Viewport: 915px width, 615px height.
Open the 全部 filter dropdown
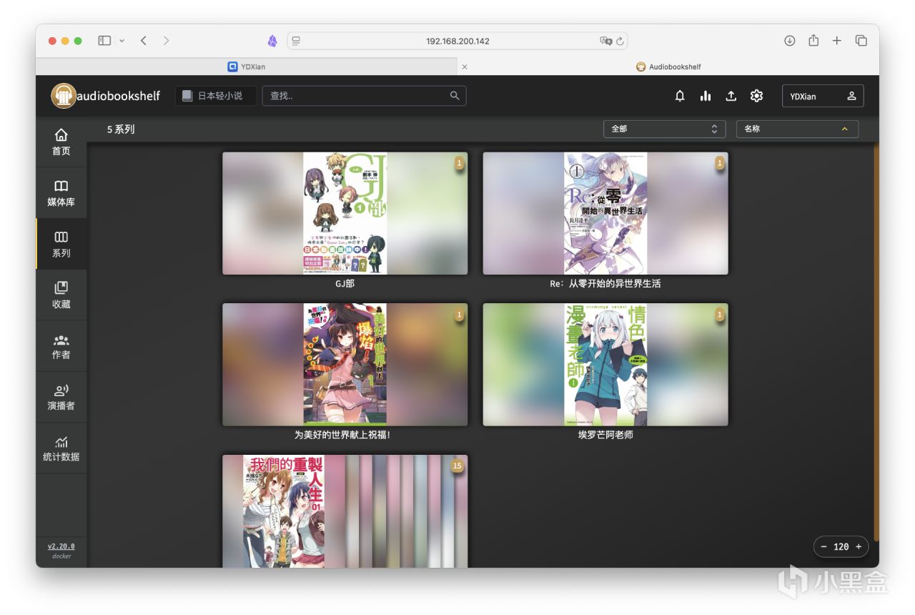(665, 129)
